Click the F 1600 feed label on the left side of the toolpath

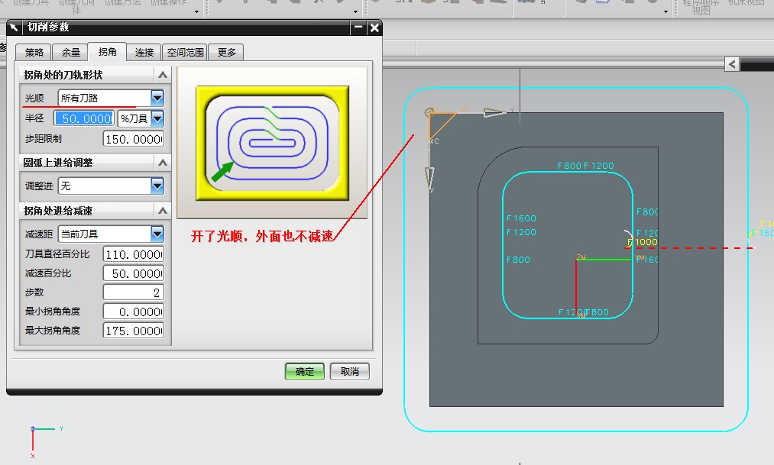521,218
